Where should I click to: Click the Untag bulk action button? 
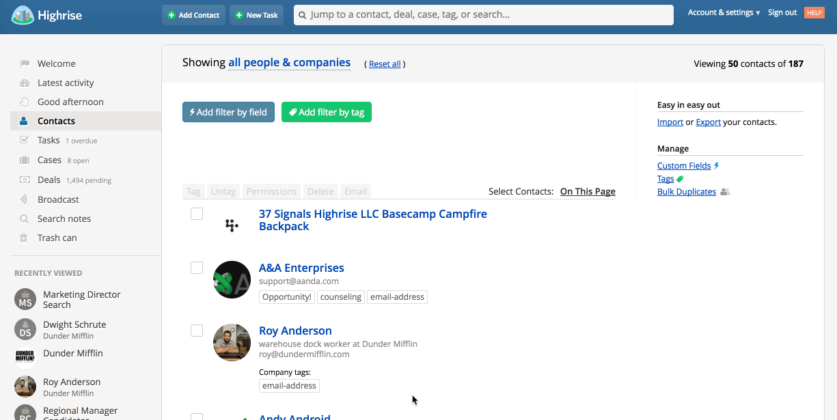pyautogui.click(x=223, y=191)
